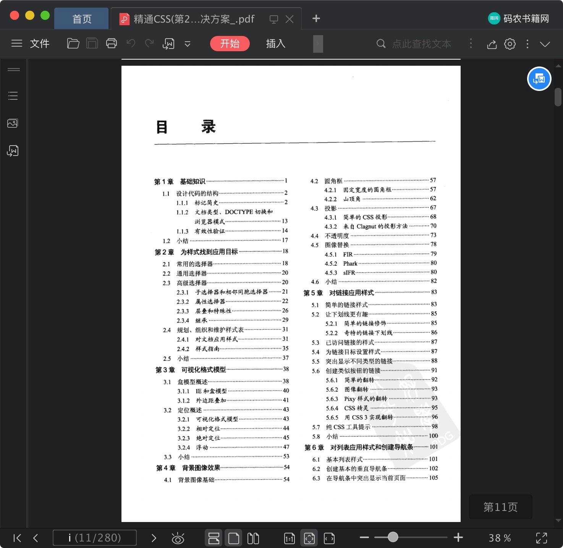This screenshot has height=548, width=563.
Task: Click the 目录 heading text
Action: click(x=186, y=127)
